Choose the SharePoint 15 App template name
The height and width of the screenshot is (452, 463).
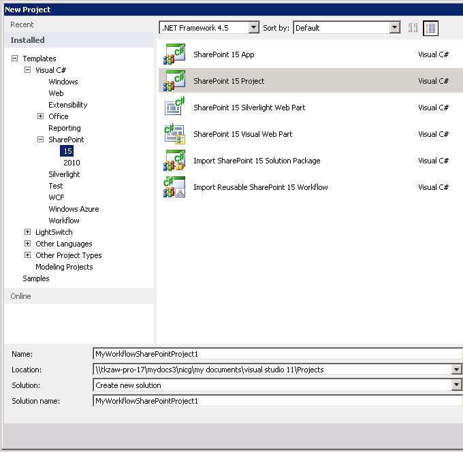coord(224,54)
